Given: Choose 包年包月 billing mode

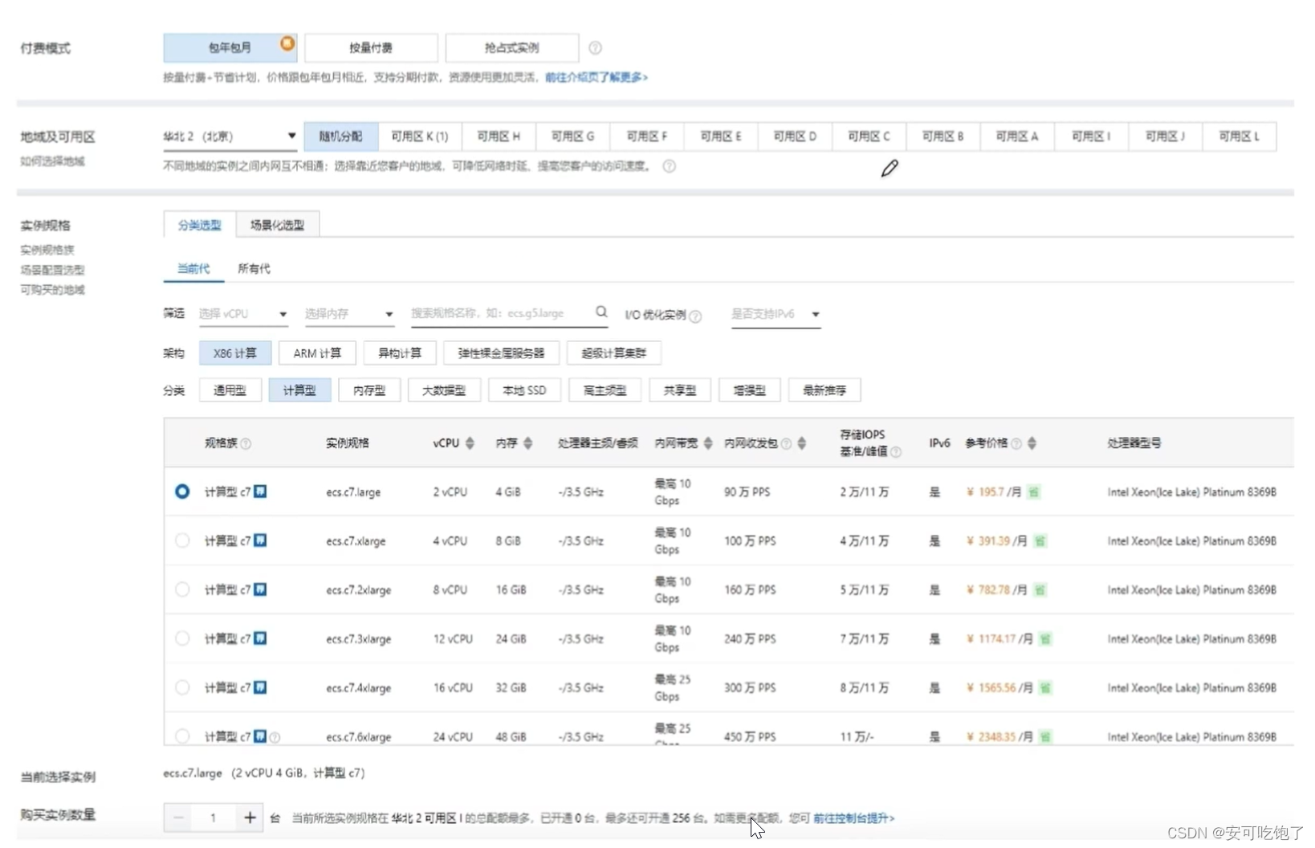Looking at the screenshot, I should coord(230,48).
